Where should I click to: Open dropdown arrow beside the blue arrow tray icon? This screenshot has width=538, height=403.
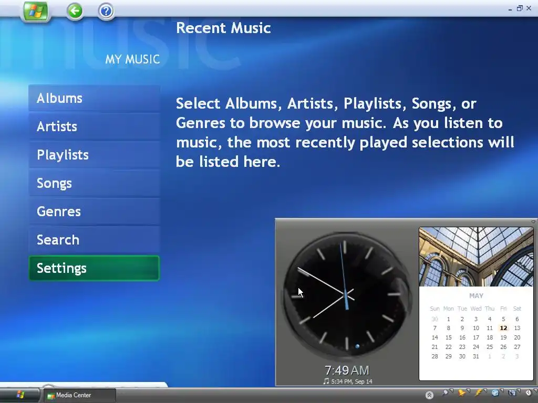coord(502,390)
